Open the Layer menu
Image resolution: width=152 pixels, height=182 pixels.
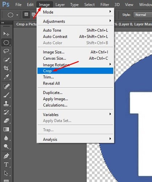[x=60, y=5]
